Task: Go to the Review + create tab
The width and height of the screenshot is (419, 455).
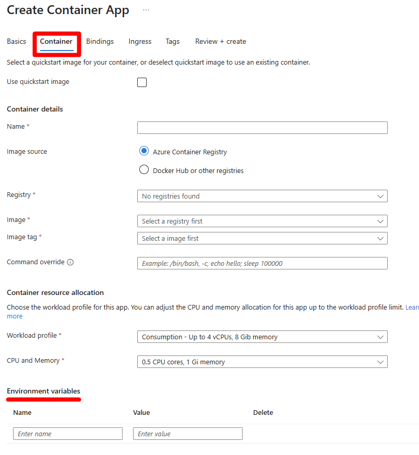Action: click(x=220, y=41)
